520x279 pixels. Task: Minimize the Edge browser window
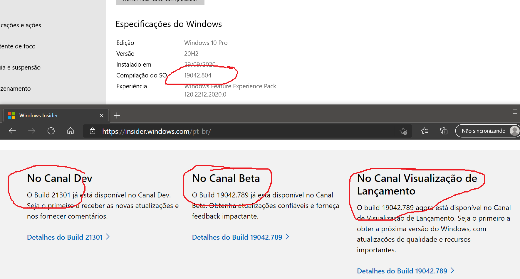point(495,111)
